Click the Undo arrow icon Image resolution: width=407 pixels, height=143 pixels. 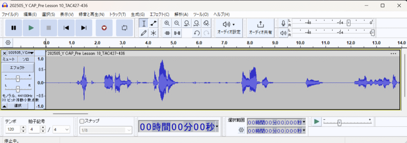coord(197,33)
